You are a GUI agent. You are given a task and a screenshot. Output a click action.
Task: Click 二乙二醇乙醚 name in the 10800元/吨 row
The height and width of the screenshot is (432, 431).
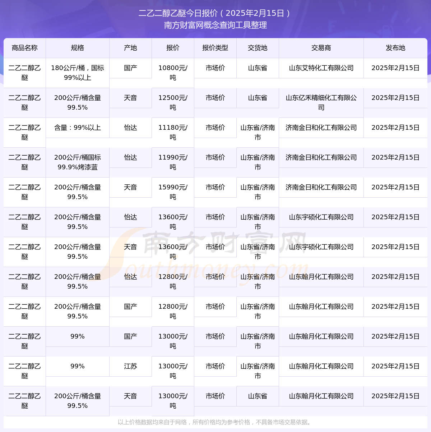pos(25,73)
